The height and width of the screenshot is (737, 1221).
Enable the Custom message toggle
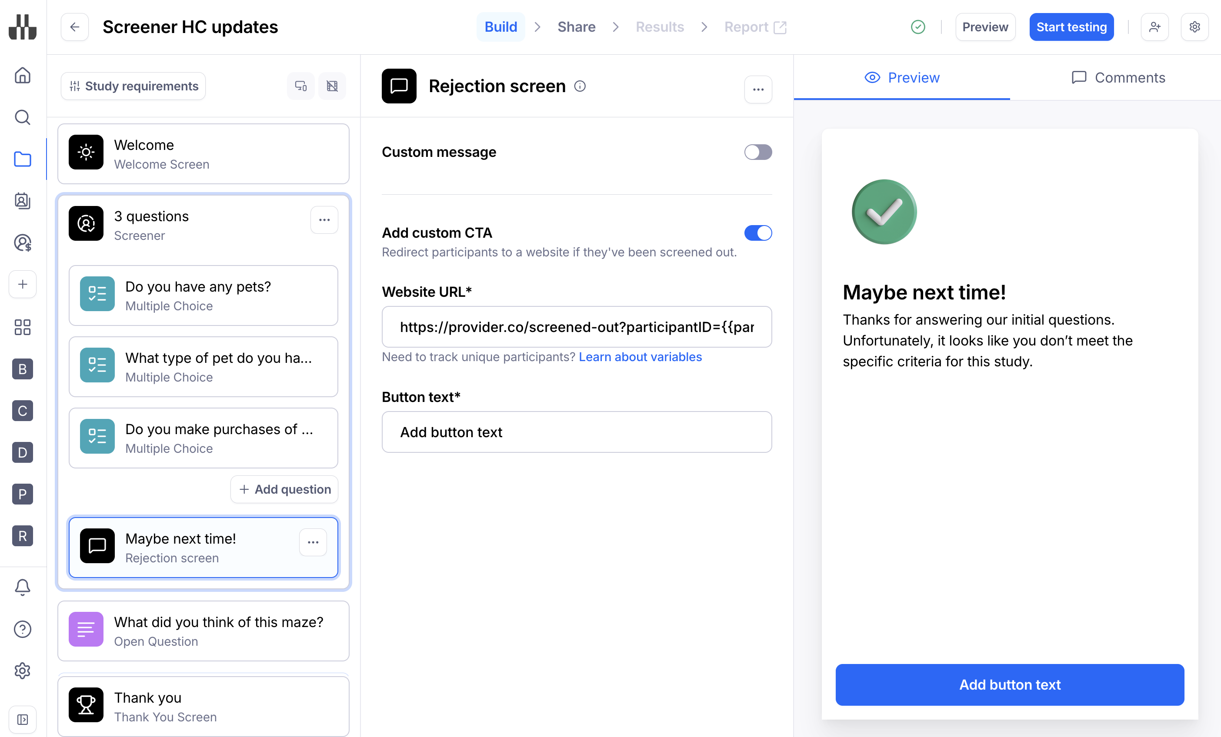coord(757,152)
